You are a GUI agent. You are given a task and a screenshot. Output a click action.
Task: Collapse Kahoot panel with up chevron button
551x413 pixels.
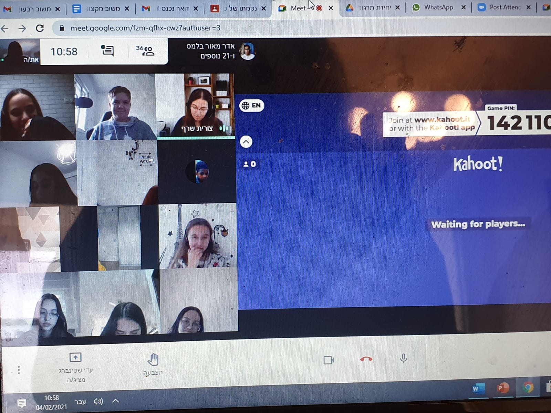[246, 142]
